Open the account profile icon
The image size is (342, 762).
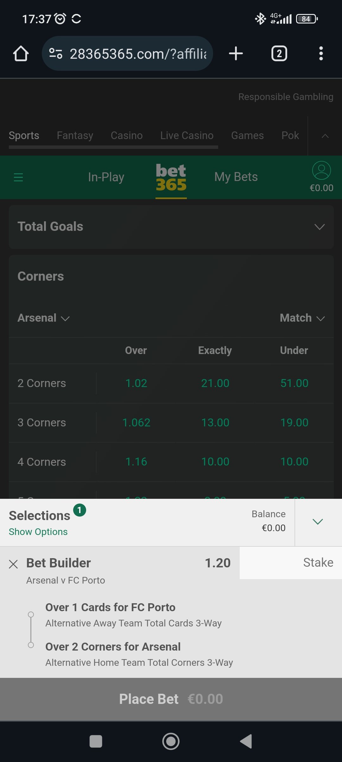pos(321,171)
